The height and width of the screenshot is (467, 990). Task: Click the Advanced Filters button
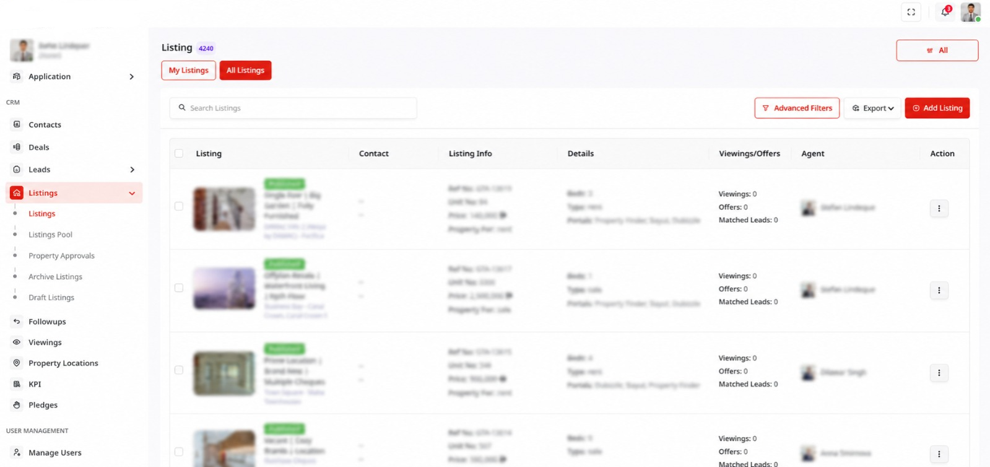pyautogui.click(x=797, y=108)
